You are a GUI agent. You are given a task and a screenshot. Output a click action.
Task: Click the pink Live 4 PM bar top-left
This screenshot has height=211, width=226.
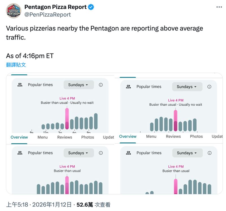coord(67,118)
